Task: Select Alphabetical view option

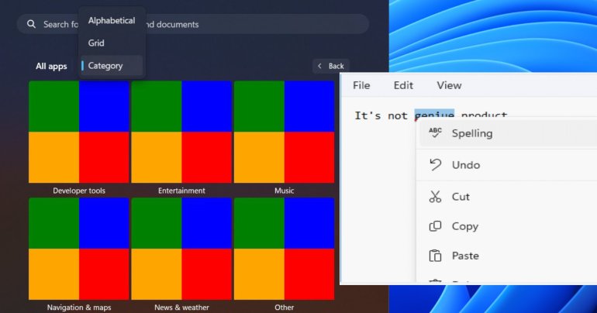Action: [112, 20]
